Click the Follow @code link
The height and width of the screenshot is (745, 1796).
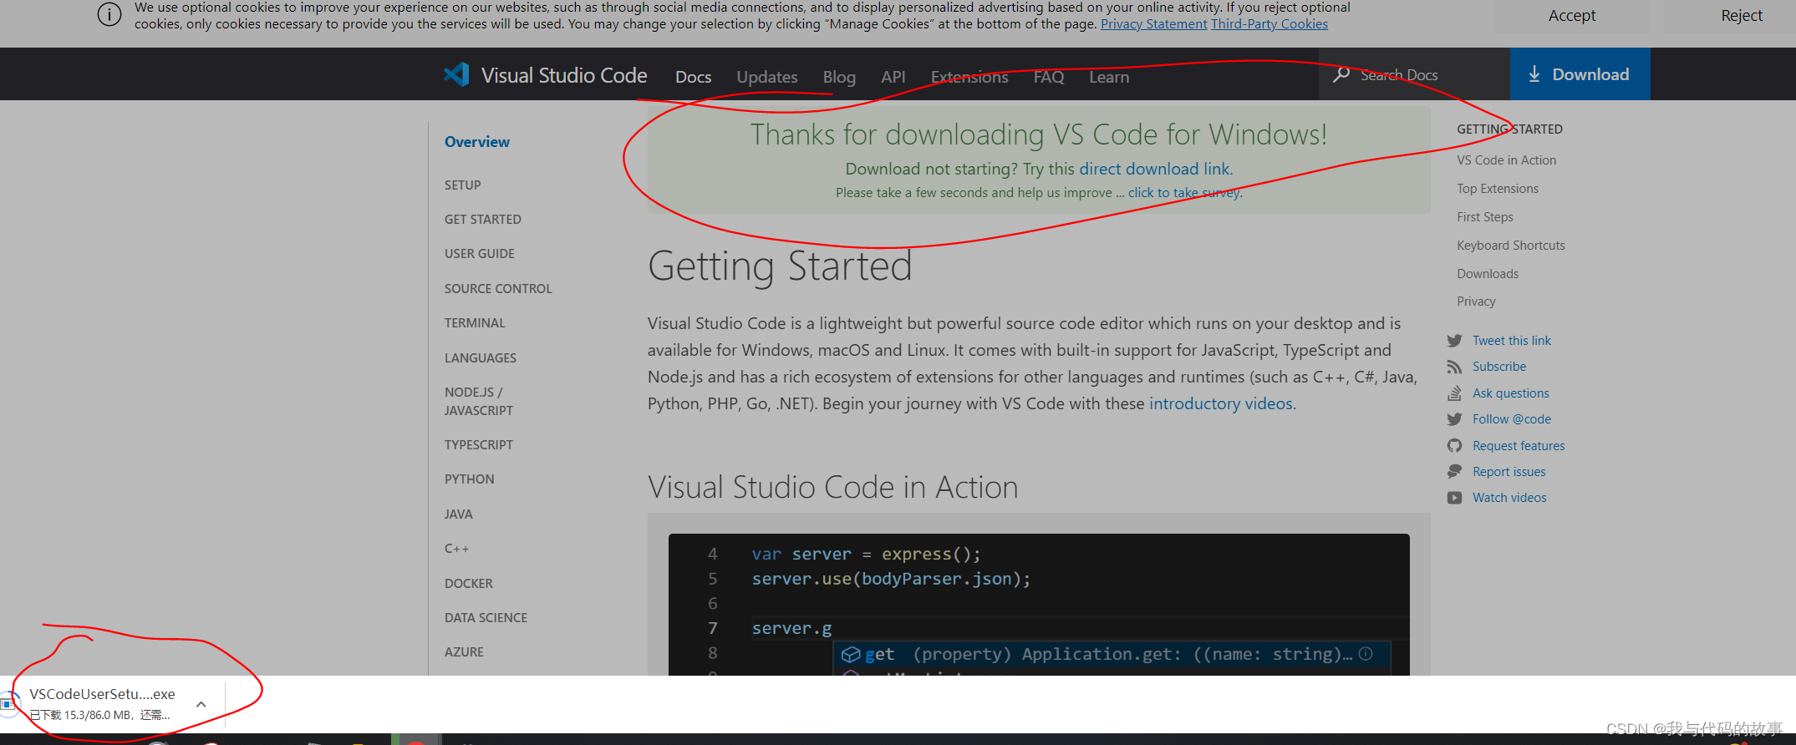click(x=1512, y=418)
